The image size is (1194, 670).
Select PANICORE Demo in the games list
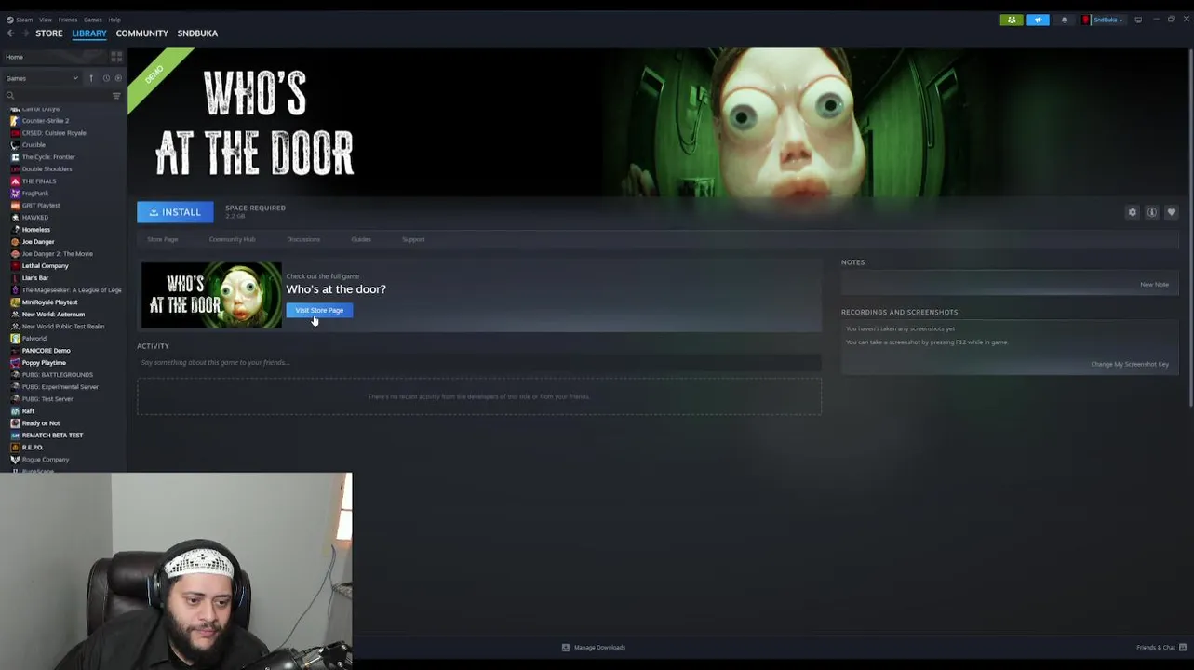(46, 351)
